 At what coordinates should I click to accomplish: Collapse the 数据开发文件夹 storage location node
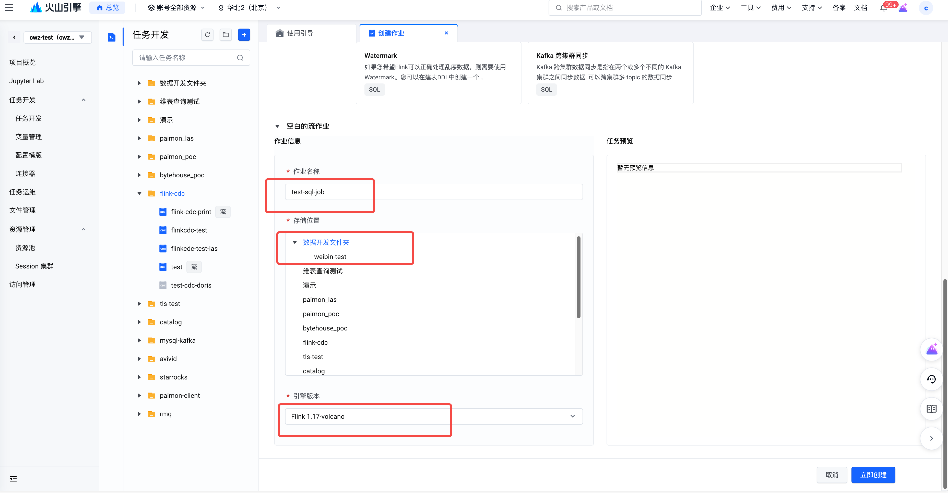coord(294,242)
